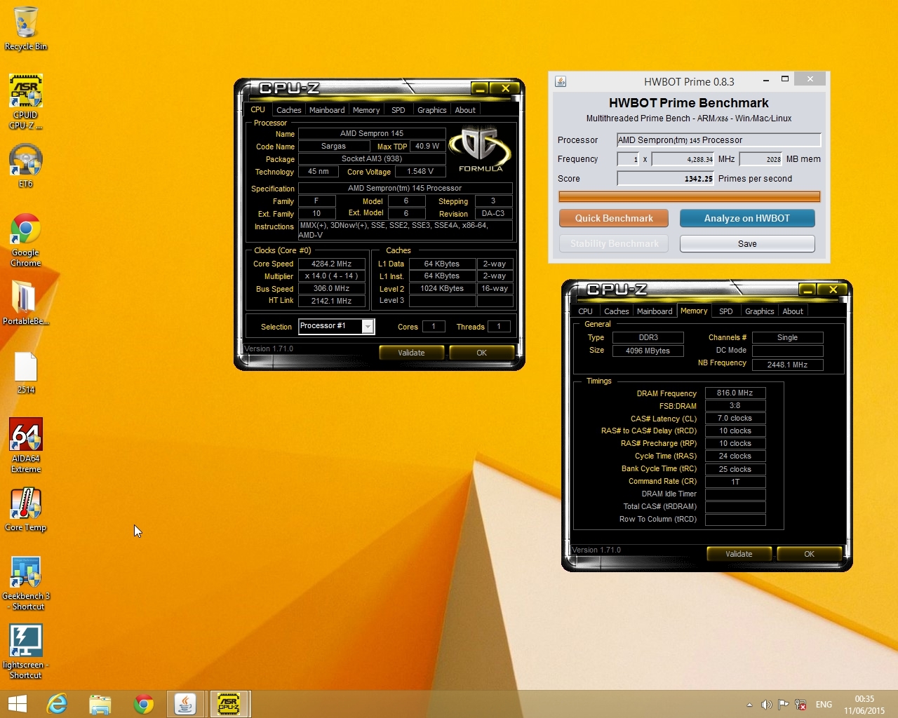This screenshot has height=718, width=898.
Task: Open the taskbar clock and date
Action: pyautogui.click(x=864, y=705)
